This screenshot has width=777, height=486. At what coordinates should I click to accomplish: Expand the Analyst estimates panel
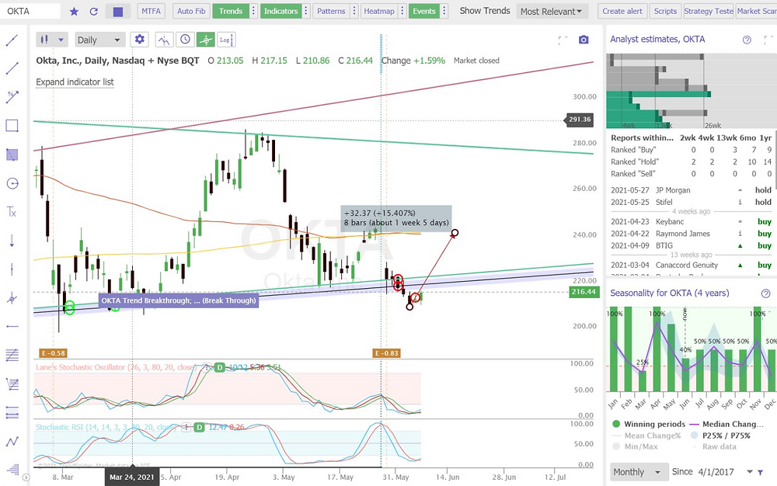coord(768,40)
